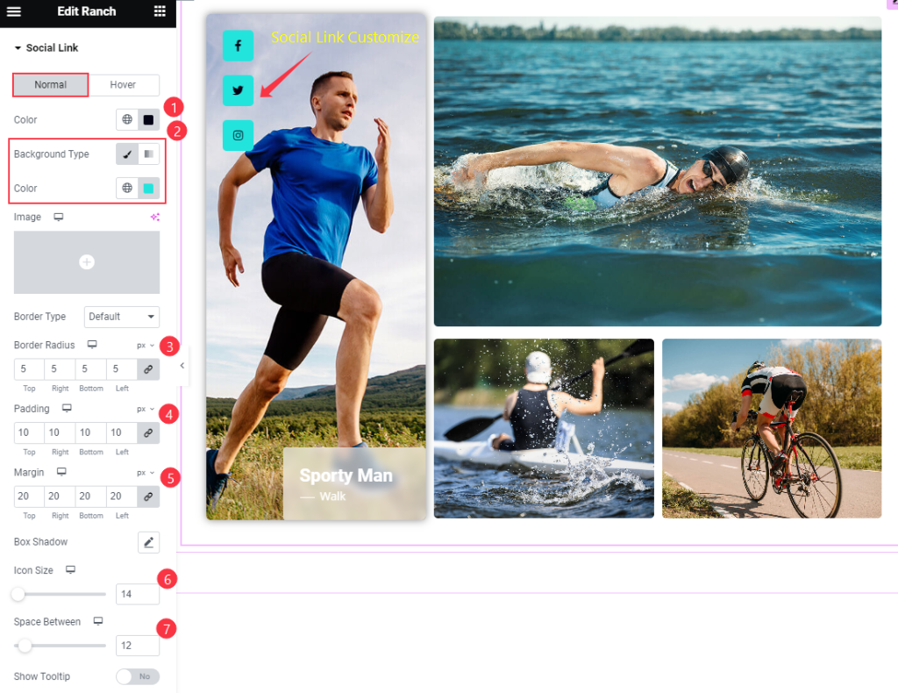Change responsive device for Border Radius
Viewport: 898px width, 693px height.
click(x=91, y=345)
